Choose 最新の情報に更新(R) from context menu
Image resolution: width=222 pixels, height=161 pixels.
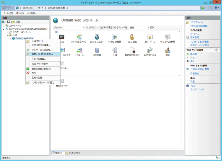click(43, 69)
